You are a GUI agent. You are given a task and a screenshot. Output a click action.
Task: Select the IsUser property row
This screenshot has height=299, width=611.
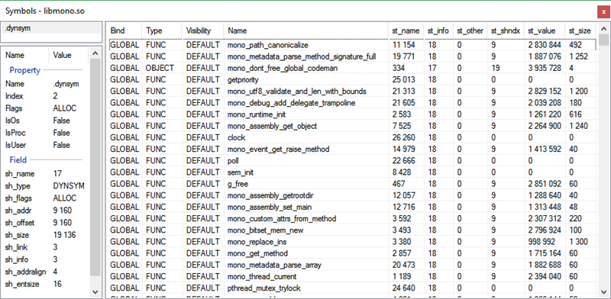pyautogui.click(x=46, y=145)
